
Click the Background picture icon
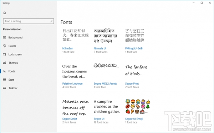click(5, 37)
